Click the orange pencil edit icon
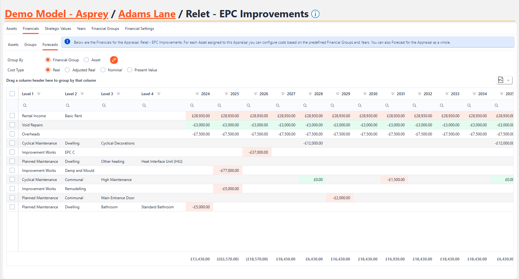The height and width of the screenshot is (279, 519). (x=114, y=60)
